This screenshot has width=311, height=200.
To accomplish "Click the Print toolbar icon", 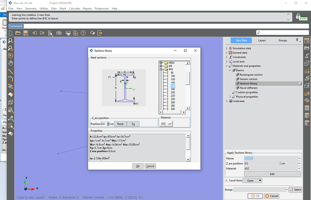I will pos(68,33).
